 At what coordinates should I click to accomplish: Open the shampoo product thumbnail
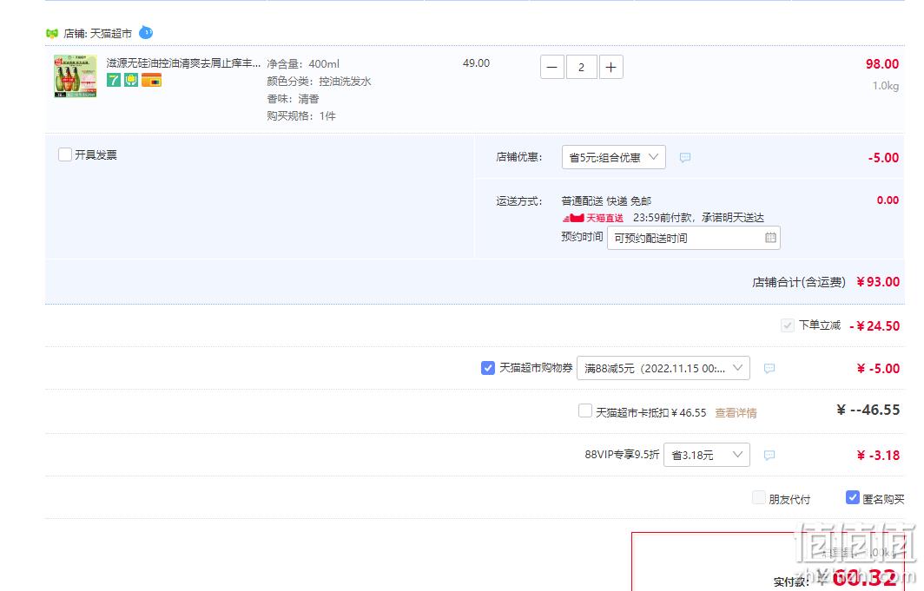(76, 76)
